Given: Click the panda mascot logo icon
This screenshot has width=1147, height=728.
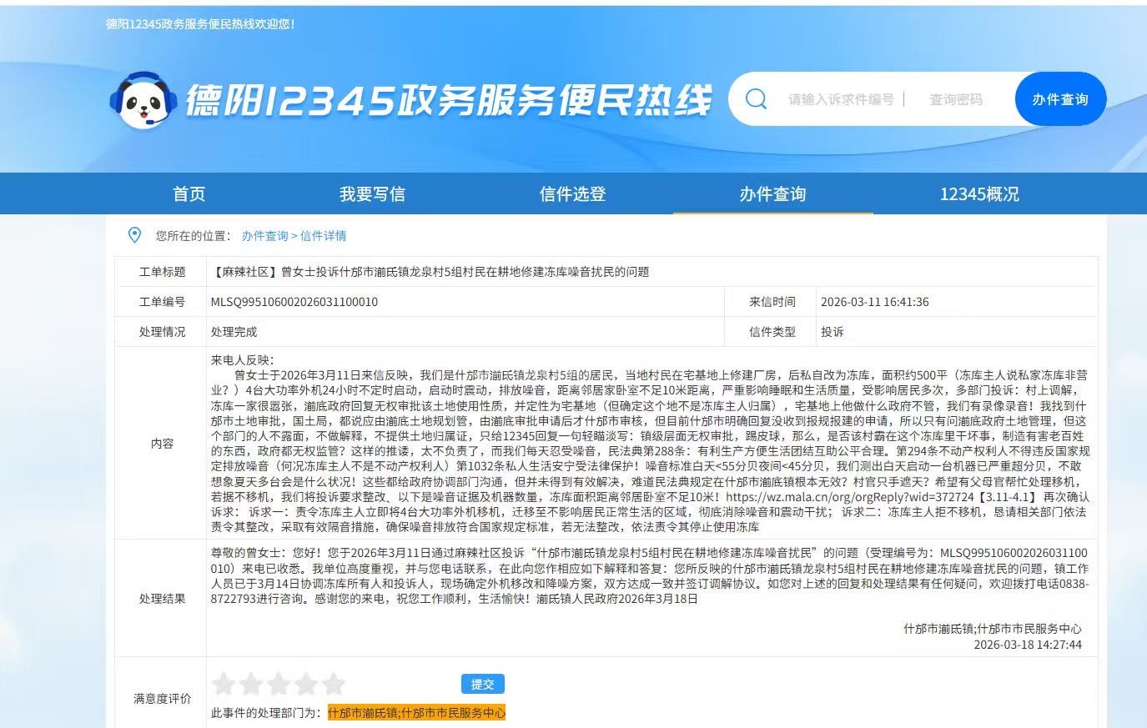Looking at the screenshot, I should tap(143, 100).
